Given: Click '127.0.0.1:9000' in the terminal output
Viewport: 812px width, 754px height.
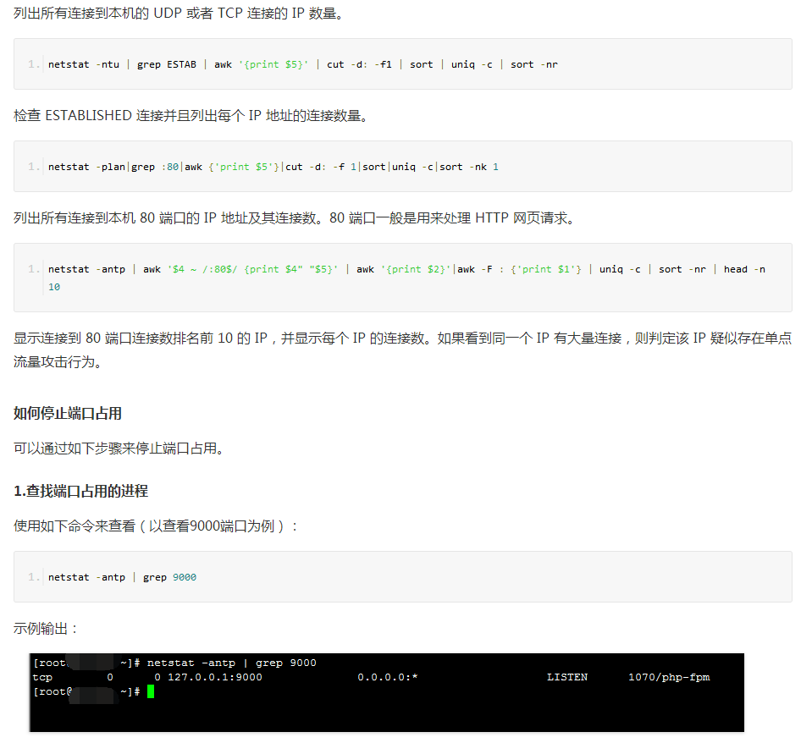Looking at the screenshot, I should tap(215, 677).
